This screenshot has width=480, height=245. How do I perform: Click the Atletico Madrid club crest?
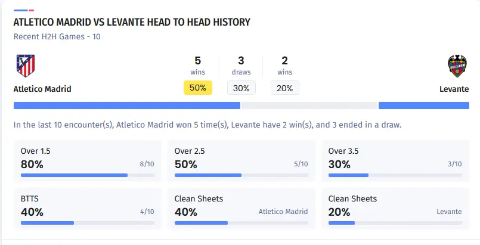[x=26, y=66]
